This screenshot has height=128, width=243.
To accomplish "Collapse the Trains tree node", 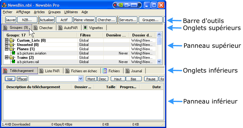I will (x=6, y=58).
